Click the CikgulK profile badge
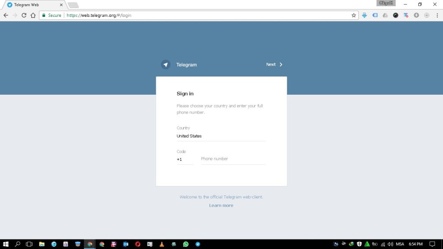The height and width of the screenshot is (249, 443). click(386, 3)
